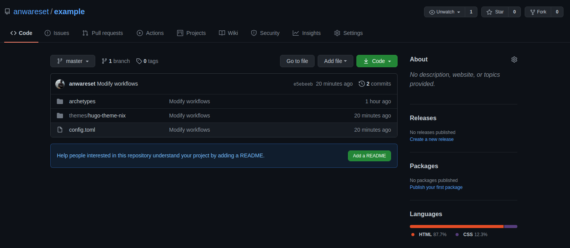Click the Create a new release link

[431, 139]
